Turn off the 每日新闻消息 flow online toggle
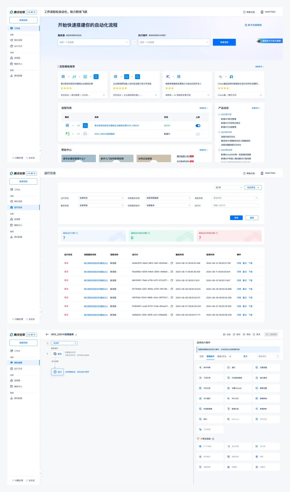The width and height of the screenshot is (290, 492). [198, 126]
